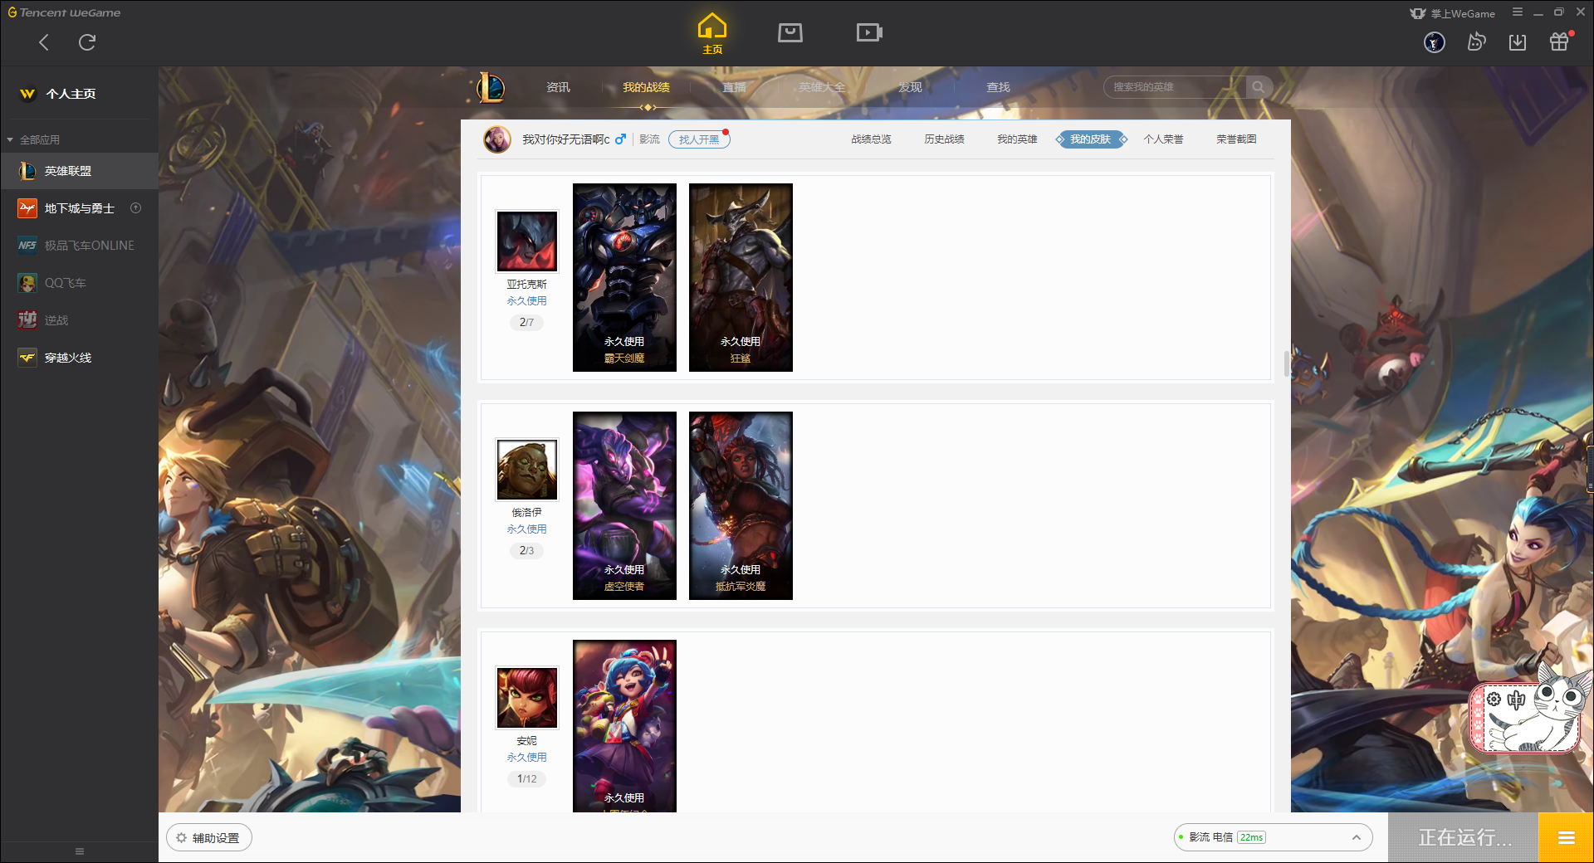The height and width of the screenshot is (863, 1594).
Task: Open the store bag icon in top bar
Action: coord(790,32)
